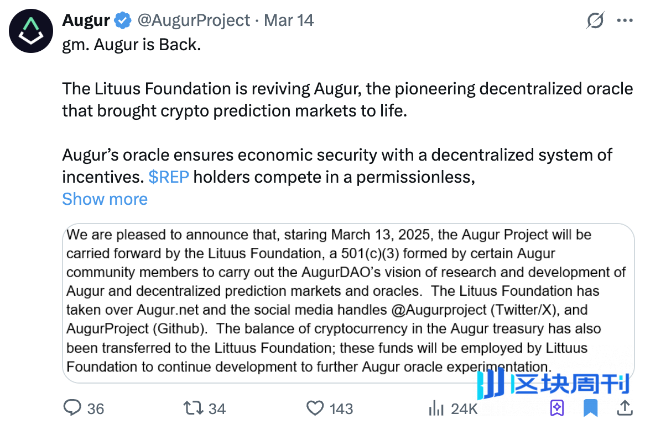Click the blue verified badge
This screenshot has width=645, height=425.
click(123, 21)
